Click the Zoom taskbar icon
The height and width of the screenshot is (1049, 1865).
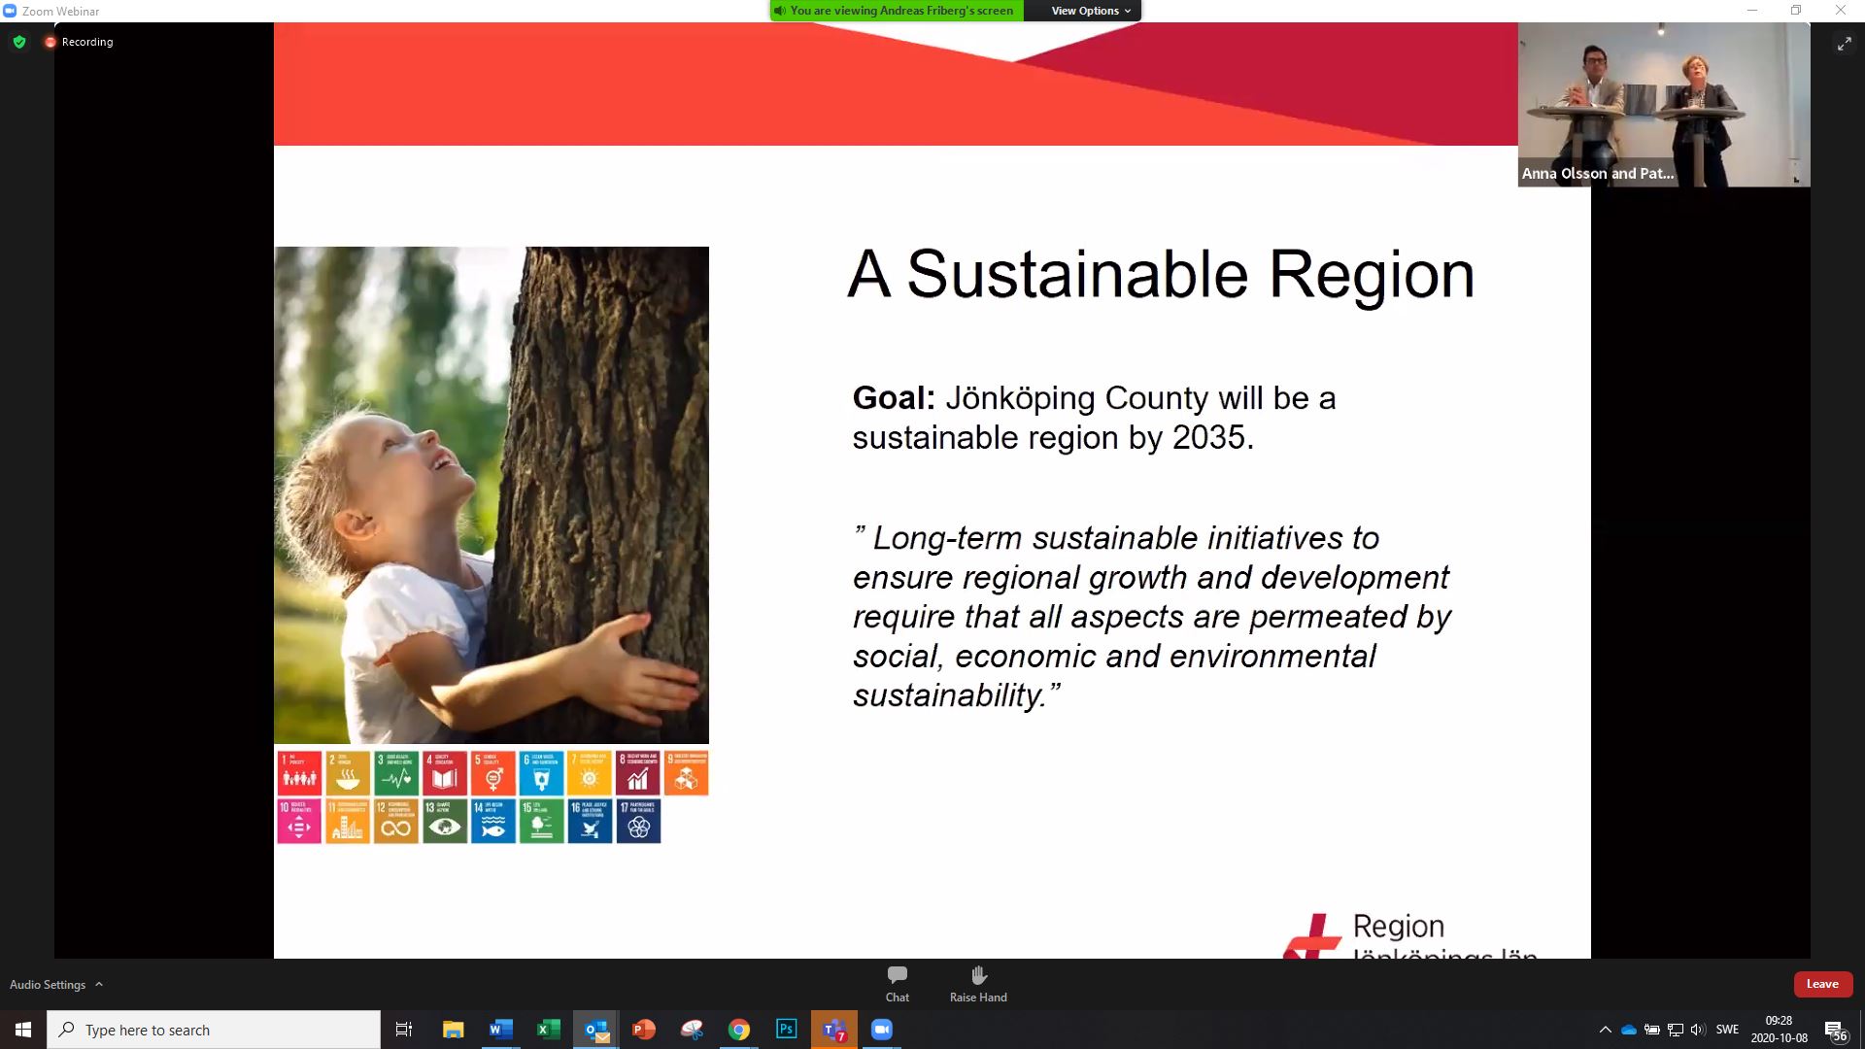(881, 1030)
